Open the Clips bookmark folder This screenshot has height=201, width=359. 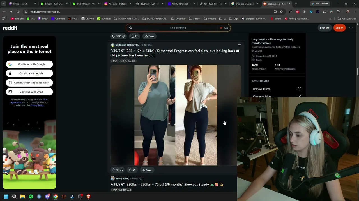tap(234, 19)
